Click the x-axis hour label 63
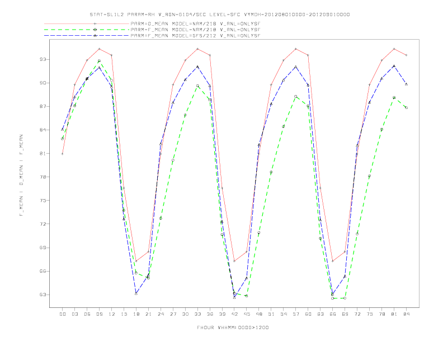 321,314
